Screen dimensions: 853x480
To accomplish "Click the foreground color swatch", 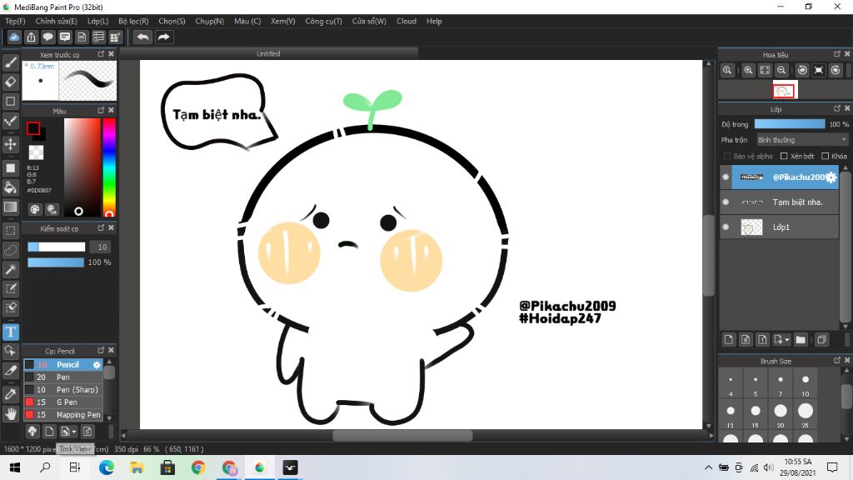I will [33, 128].
